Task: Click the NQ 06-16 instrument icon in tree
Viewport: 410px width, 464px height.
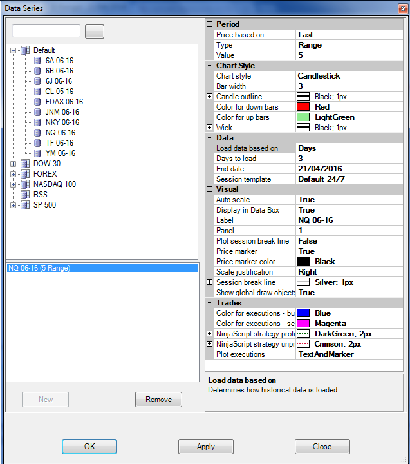Action: (37, 133)
